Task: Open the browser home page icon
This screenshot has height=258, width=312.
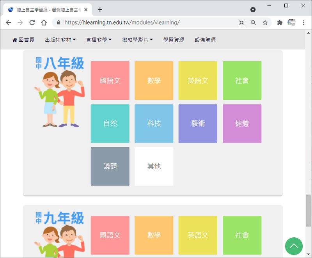Action: [x=44, y=23]
